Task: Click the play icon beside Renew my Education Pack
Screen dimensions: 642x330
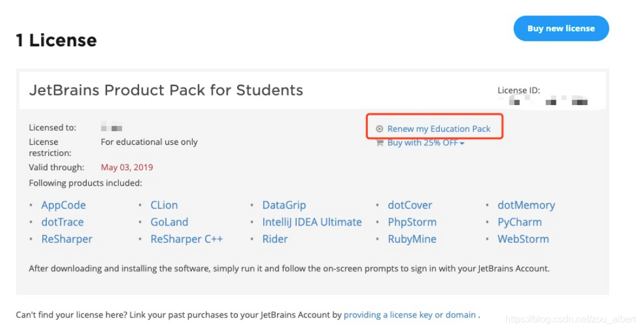Action: 379,129
